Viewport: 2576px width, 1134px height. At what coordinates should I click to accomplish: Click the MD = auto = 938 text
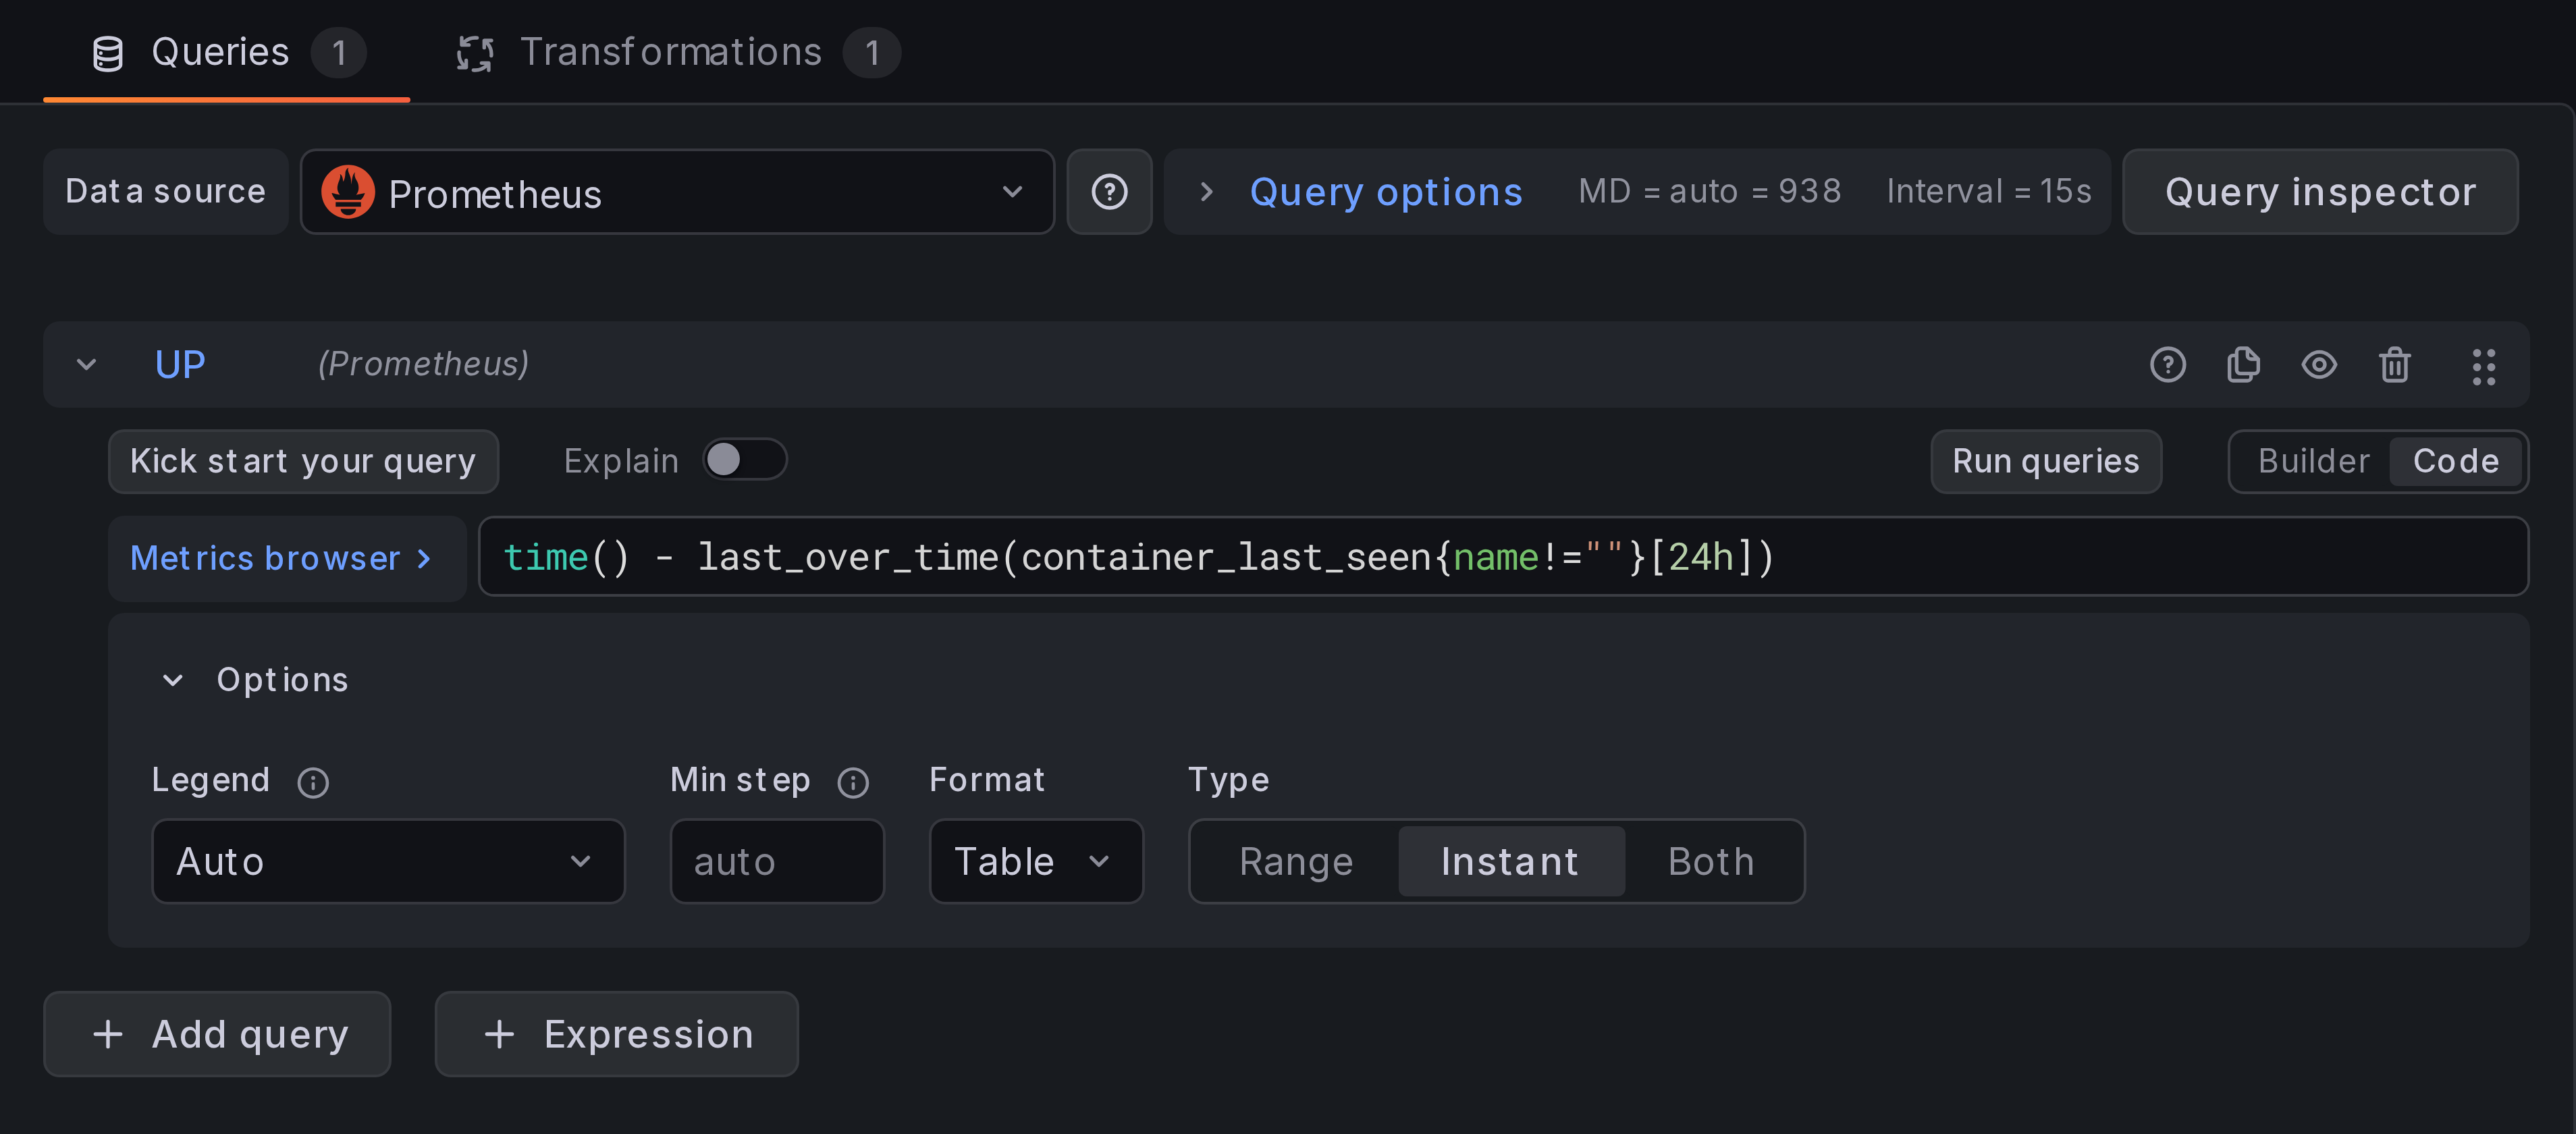(x=1710, y=191)
